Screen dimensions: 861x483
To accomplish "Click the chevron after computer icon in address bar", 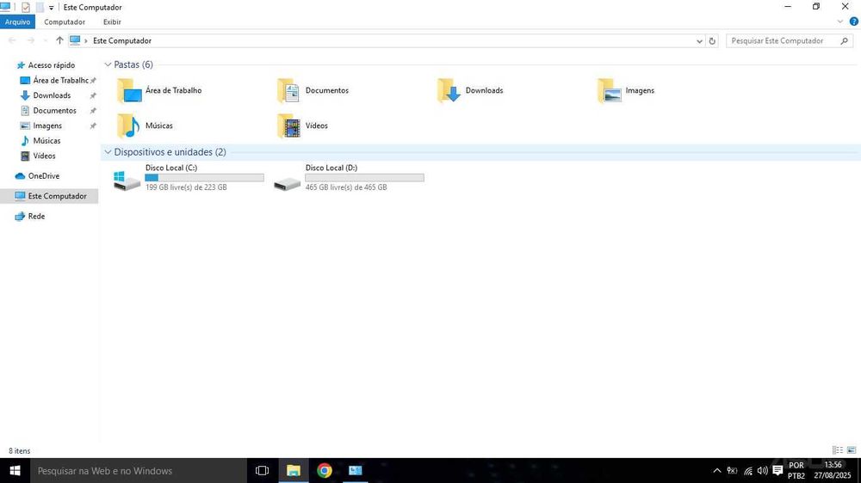I will pos(86,41).
